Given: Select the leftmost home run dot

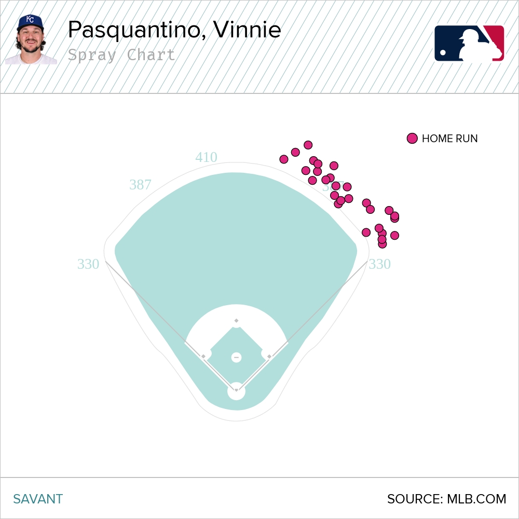Looking at the screenshot, I should click(284, 159).
